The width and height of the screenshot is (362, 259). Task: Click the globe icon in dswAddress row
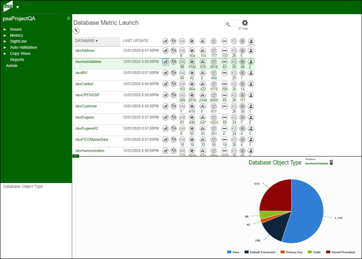pyautogui.click(x=174, y=51)
